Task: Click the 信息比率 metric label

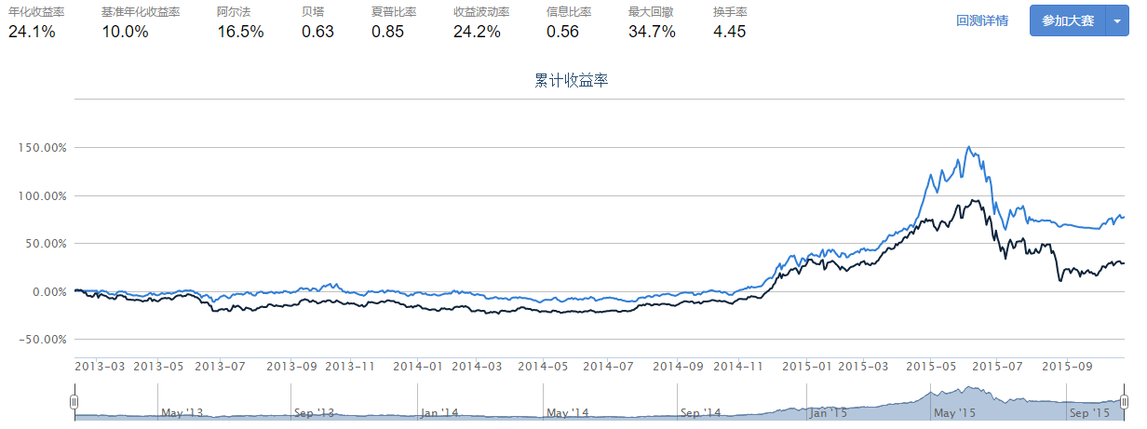Action: pyautogui.click(x=569, y=12)
